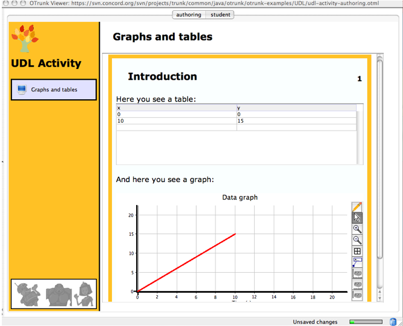This screenshot has height=326, width=403.
Task: Click the scrollbar down arrow
Action: pos(379,299)
